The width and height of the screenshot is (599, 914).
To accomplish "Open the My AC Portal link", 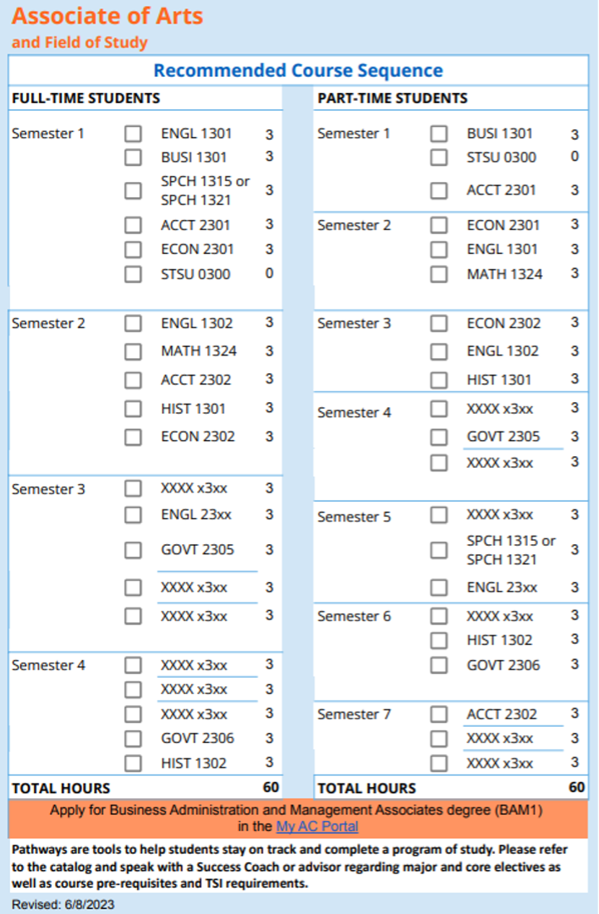I will 316,826.
